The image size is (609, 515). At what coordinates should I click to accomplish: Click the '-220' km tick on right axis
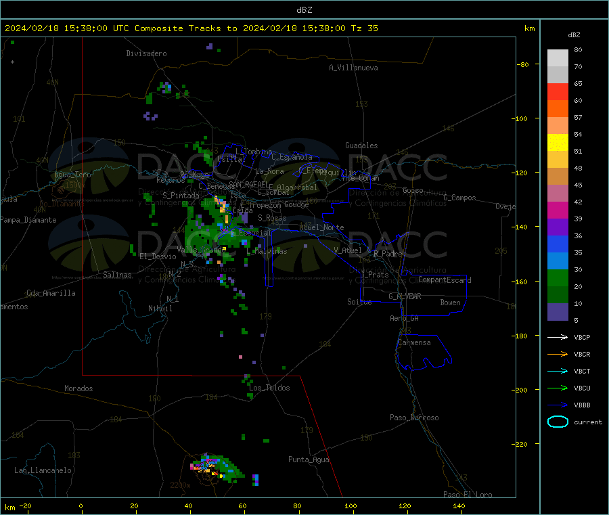pyautogui.click(x=521, y=445)
